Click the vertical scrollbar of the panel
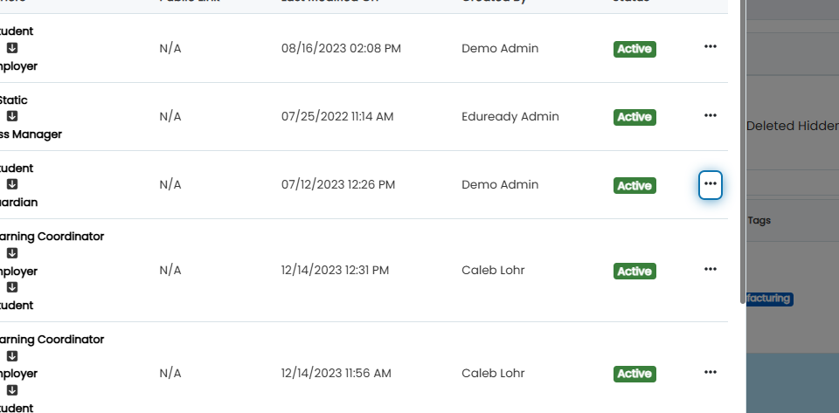 pos(743,152)
